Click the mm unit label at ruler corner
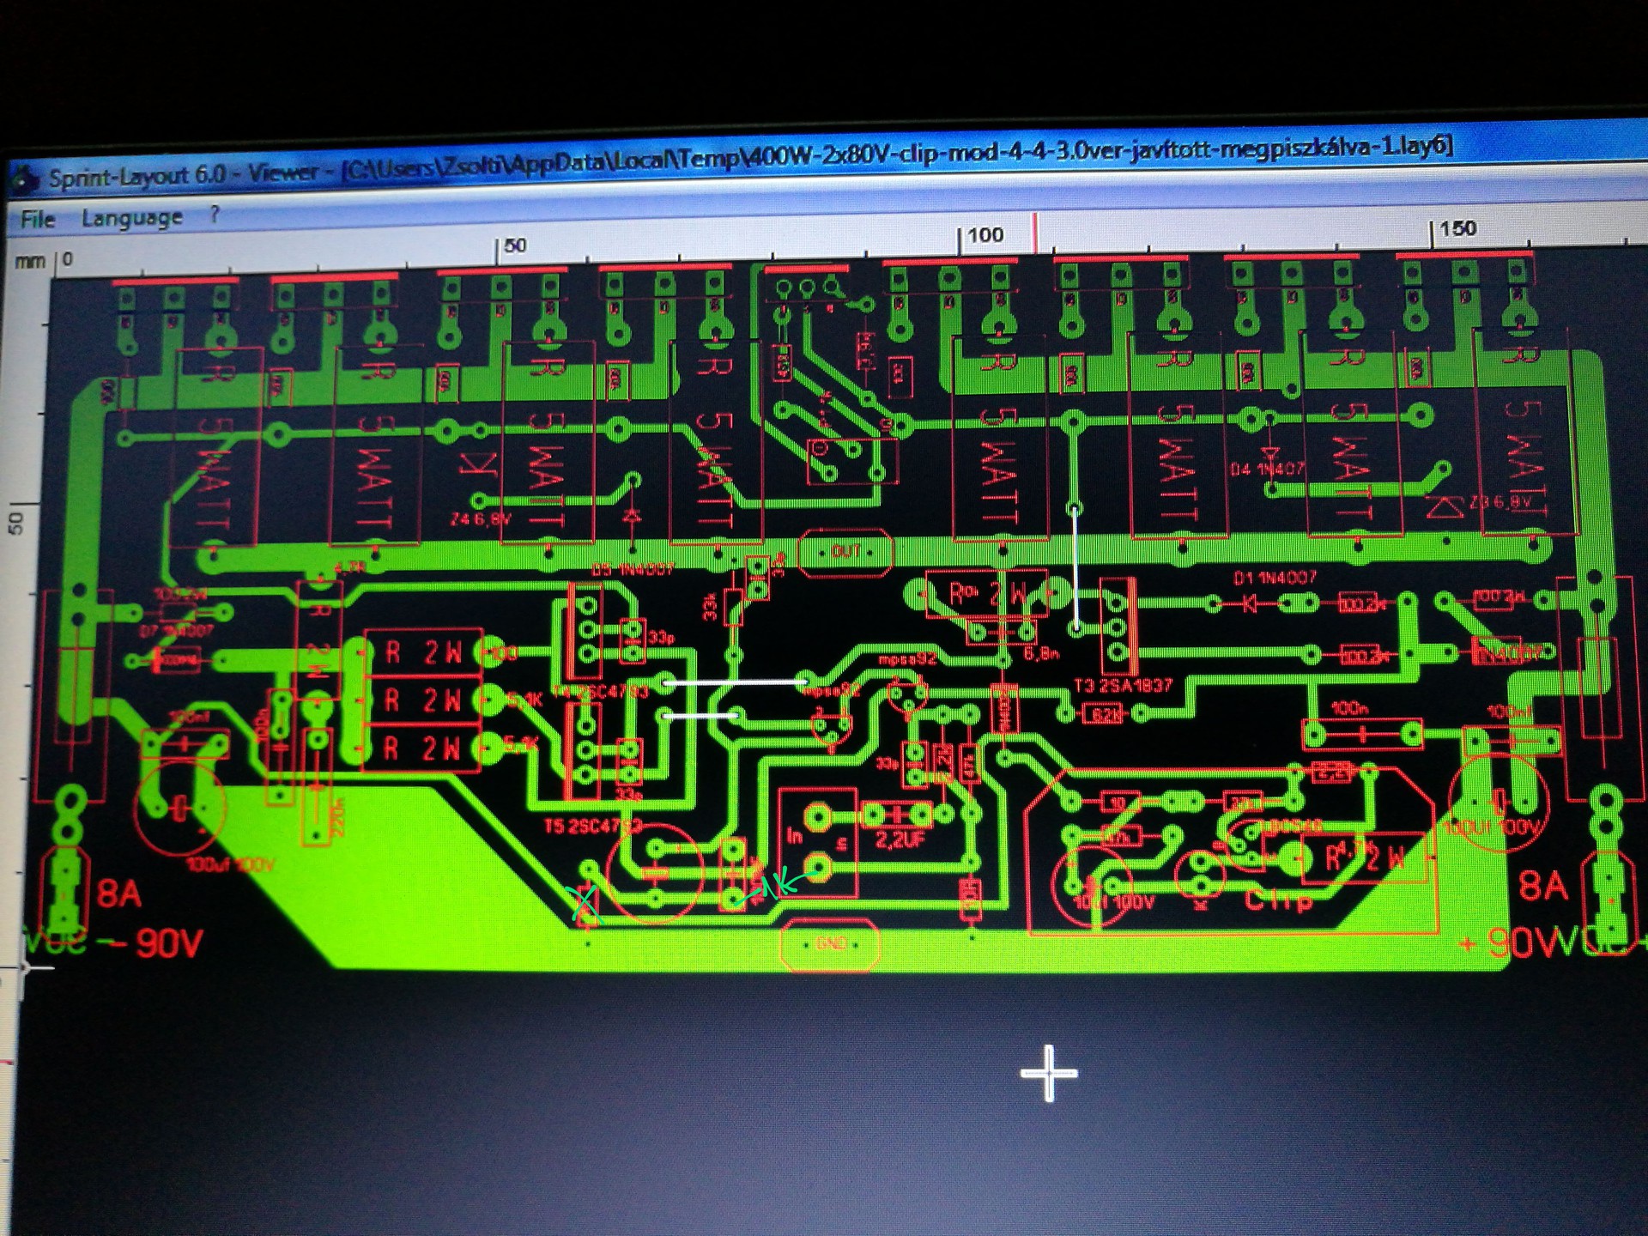 click(29, 261)
